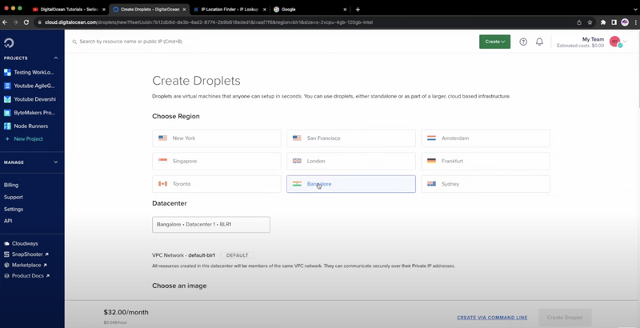Expand the MANAGE section chevron

(56, 162)
